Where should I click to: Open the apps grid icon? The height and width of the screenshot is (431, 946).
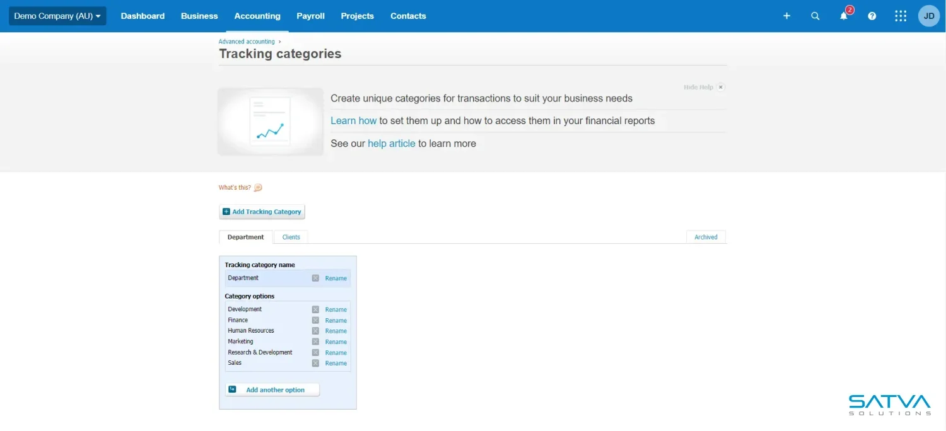pyautogui.click(x=901, y=16)
